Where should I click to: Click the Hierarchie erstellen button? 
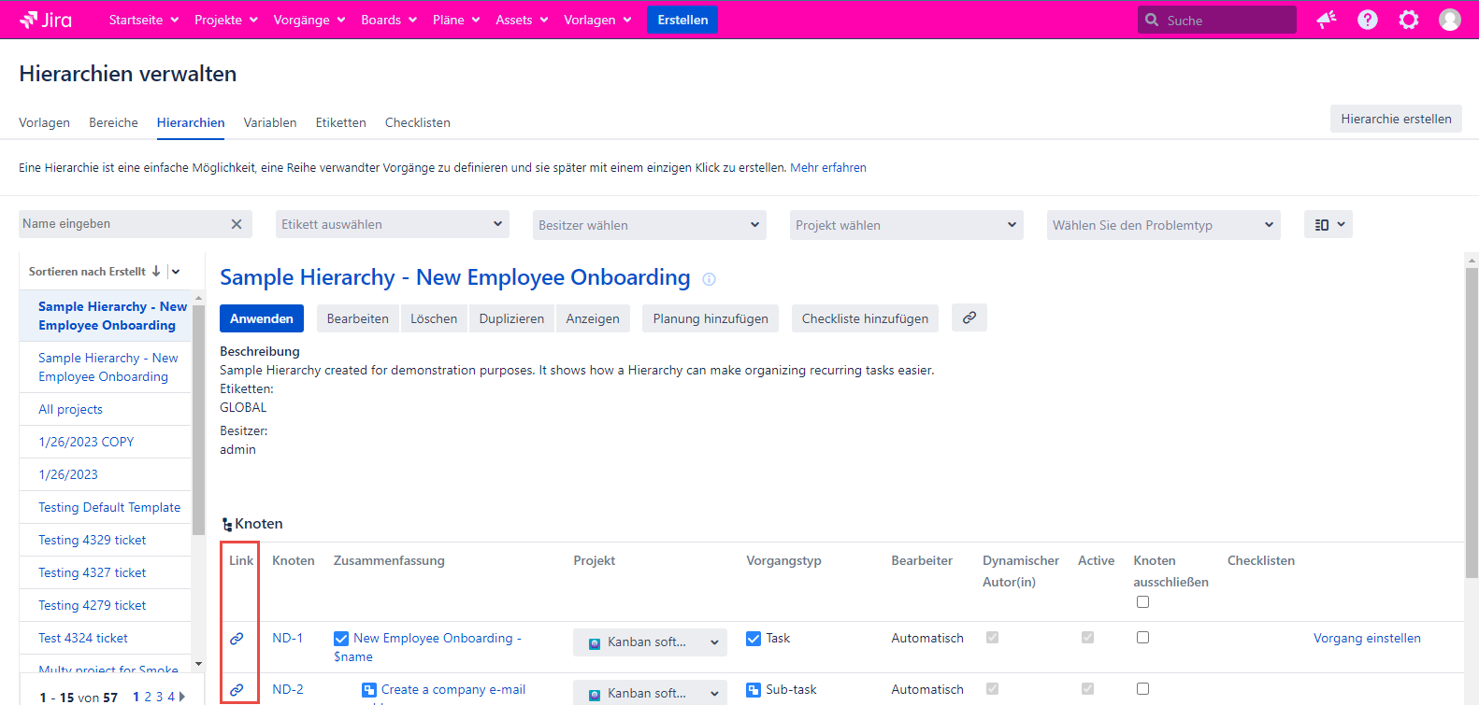[1395, 119]
